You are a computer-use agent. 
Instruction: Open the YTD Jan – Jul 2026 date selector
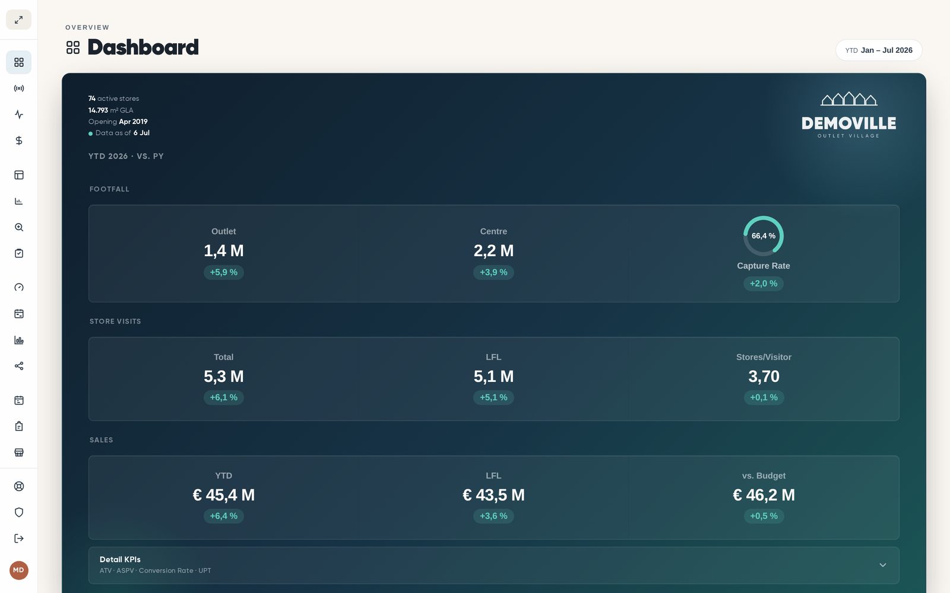tap(879, 50)
